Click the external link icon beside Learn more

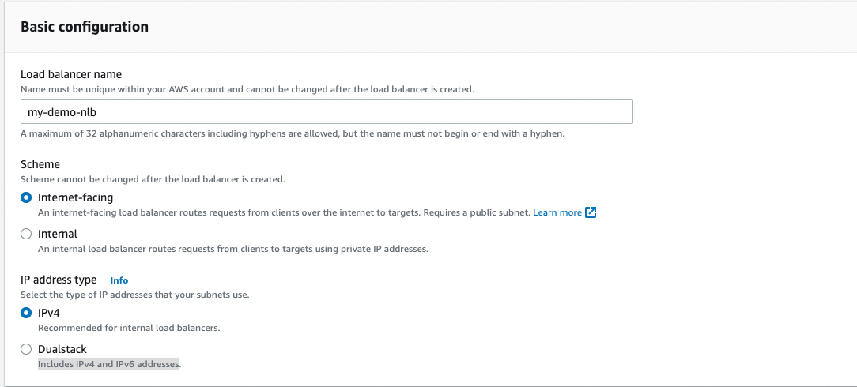(x=591, y=212)
